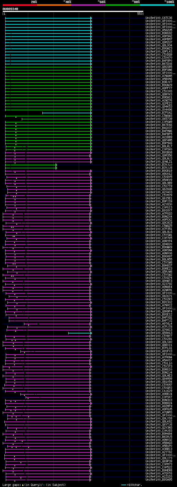Click the white query ruler bar ending at 553

(73, 11)
